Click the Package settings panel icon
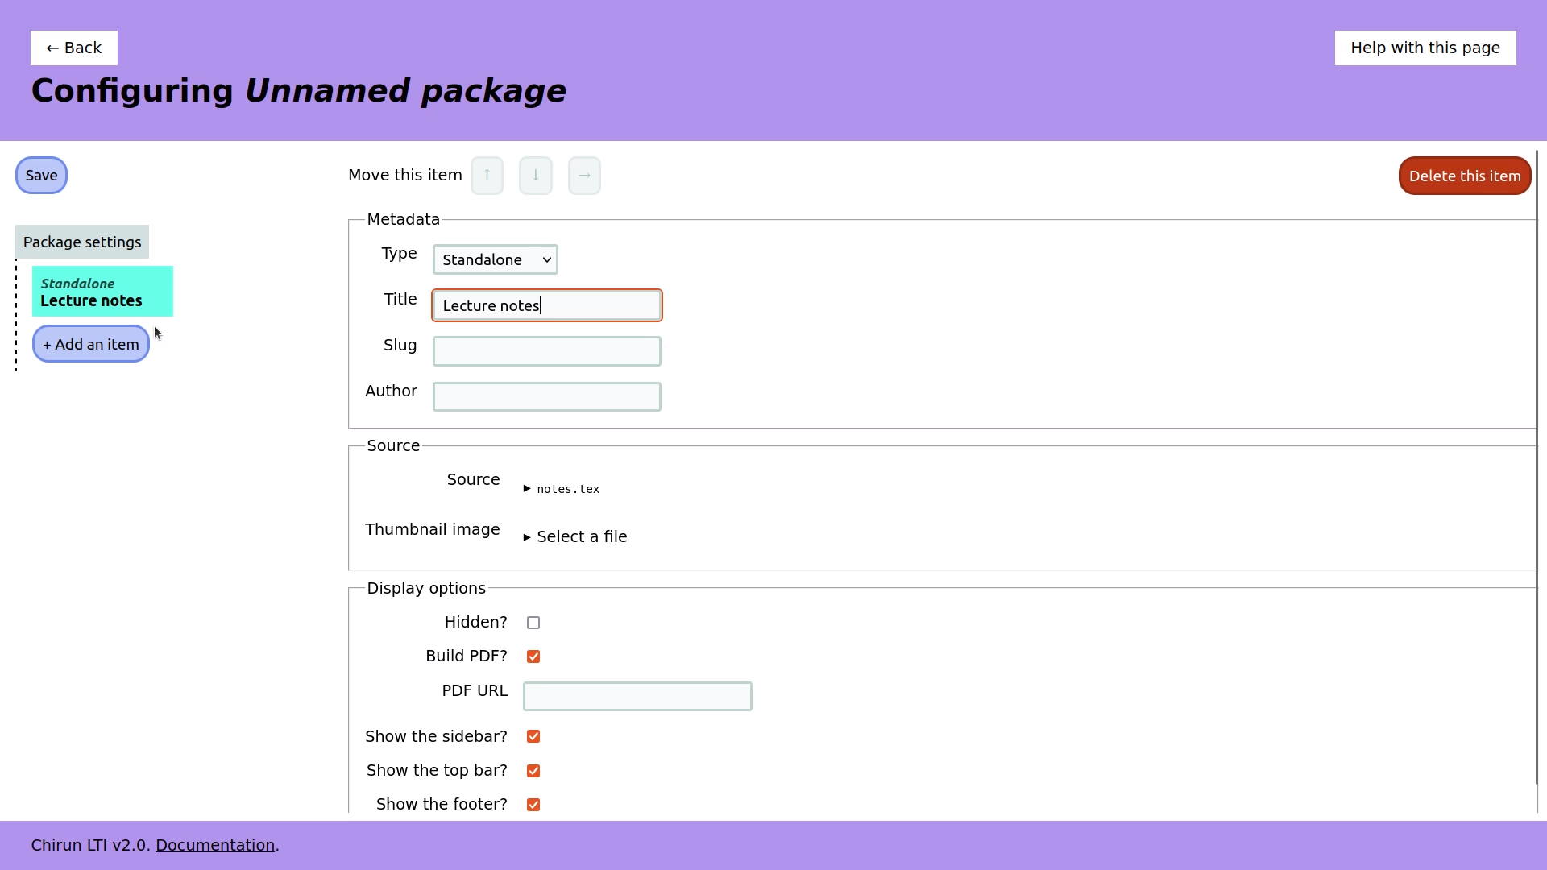Viewport: 1547px width, 870px height. (x=82, y=242)
